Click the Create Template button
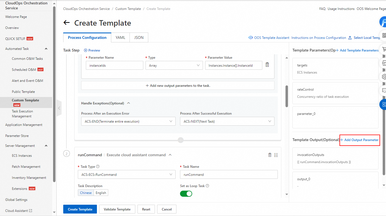This screenshot has width=386, height=216. point(80,209)
